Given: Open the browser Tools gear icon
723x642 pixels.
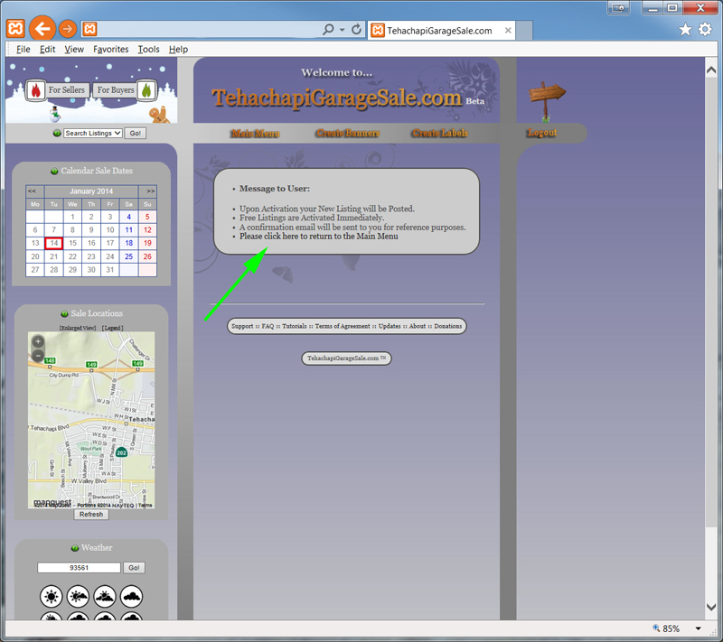Looking at the screenshot, I should (705, 30).
